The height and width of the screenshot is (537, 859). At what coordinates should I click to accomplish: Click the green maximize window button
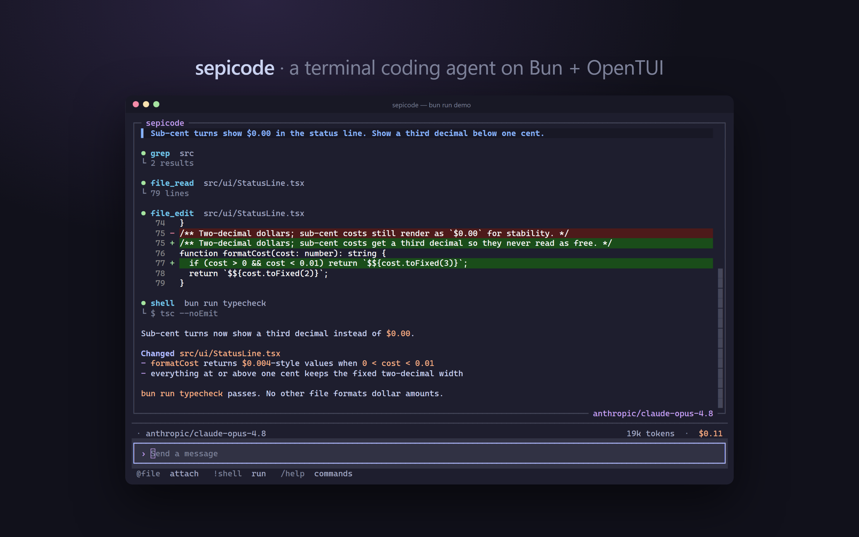pyautogui.click(x=156, y=104)
